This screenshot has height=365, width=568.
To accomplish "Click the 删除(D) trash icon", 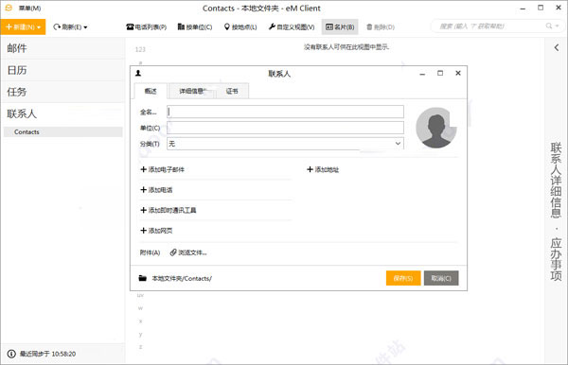I will tap(369, 26).
